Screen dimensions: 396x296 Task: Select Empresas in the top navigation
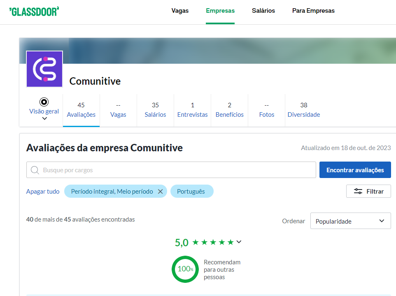click(220, 11)
